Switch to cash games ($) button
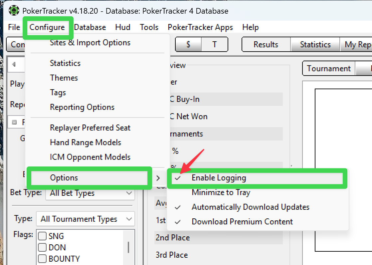 (188, 44)
